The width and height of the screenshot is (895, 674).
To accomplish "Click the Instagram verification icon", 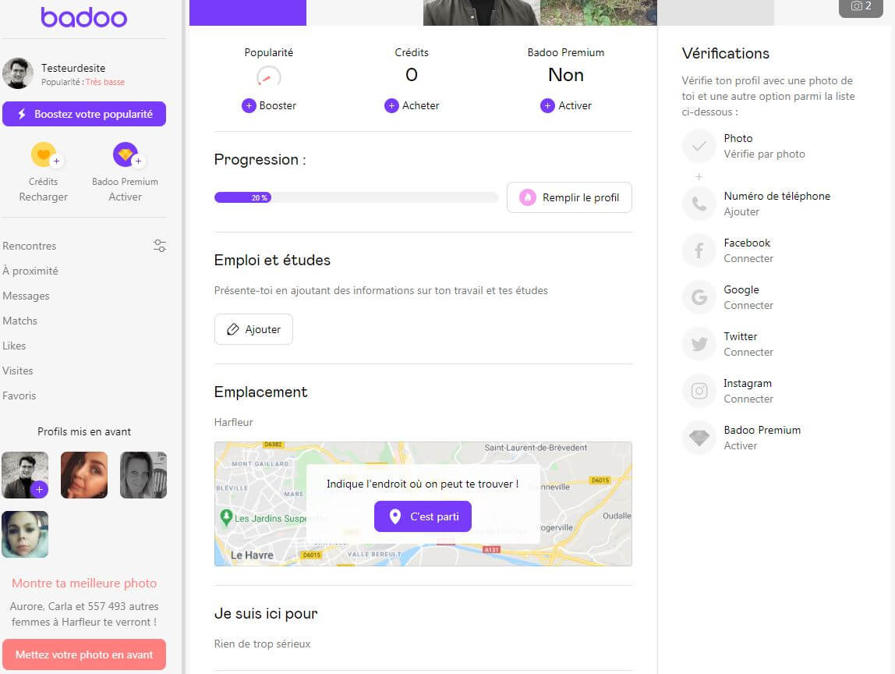I will coord(699,391).
